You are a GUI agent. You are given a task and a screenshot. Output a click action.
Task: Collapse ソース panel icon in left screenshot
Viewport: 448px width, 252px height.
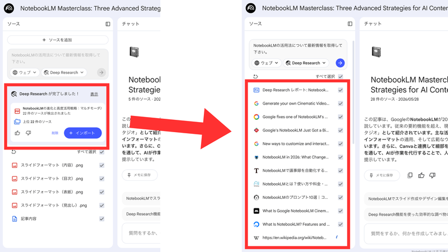108,24
